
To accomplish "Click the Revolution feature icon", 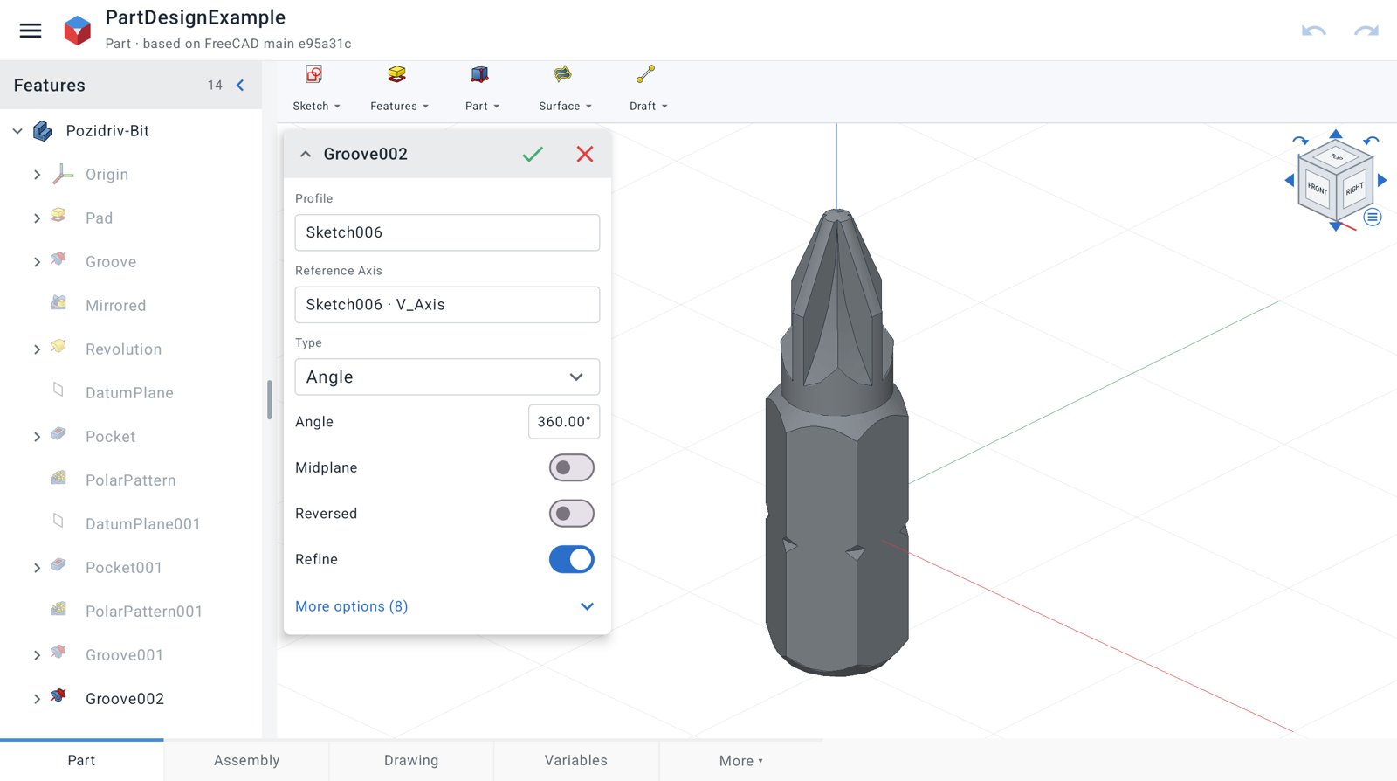I will [x=58, y=346].
